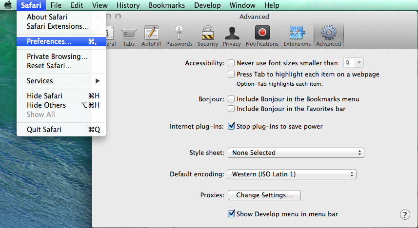
Task: Choose Quit Safari menu item
Action: point(61,130)
